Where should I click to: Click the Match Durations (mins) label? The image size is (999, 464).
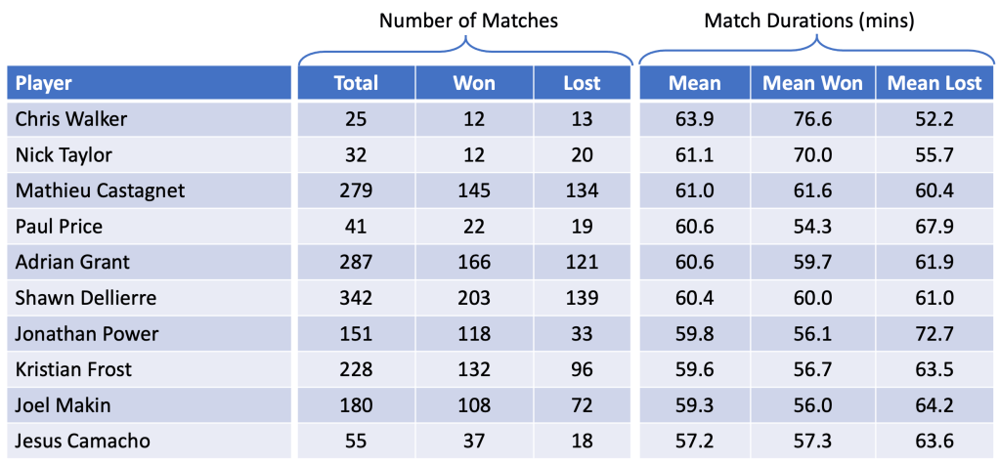pos(810,21)
